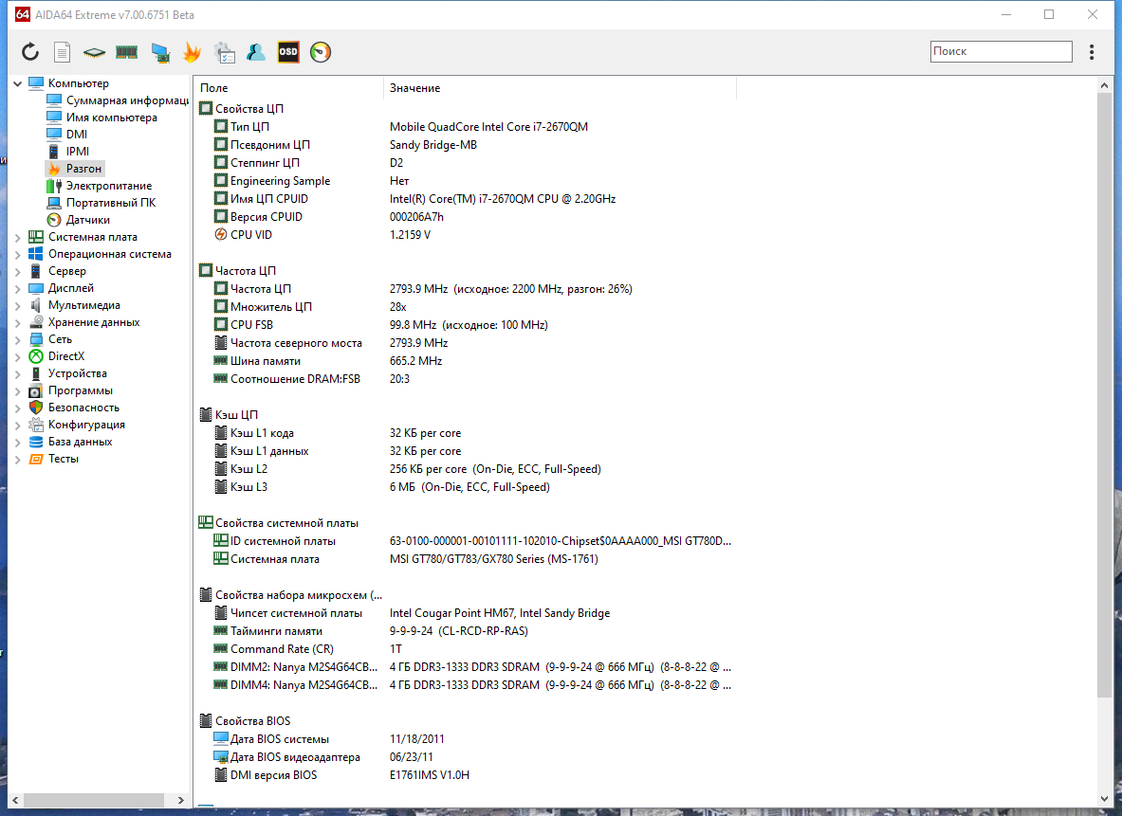Screen dimensions: 1122x816
Task: Click the Портативный ПК laptop icon
Action: click(x=54, y=203)
